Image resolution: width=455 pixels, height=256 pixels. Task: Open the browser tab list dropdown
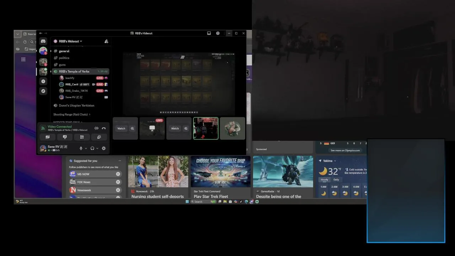click(x=17, y=34)
